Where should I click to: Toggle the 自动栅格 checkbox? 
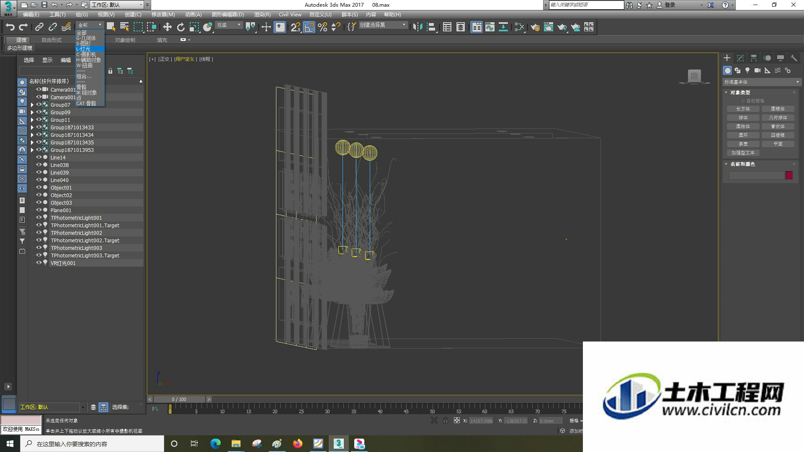tap(743, 101)
